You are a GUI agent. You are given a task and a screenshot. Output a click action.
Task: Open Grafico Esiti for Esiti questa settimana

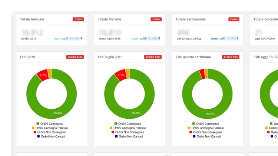pyautogui.click(x=231, y=57)
